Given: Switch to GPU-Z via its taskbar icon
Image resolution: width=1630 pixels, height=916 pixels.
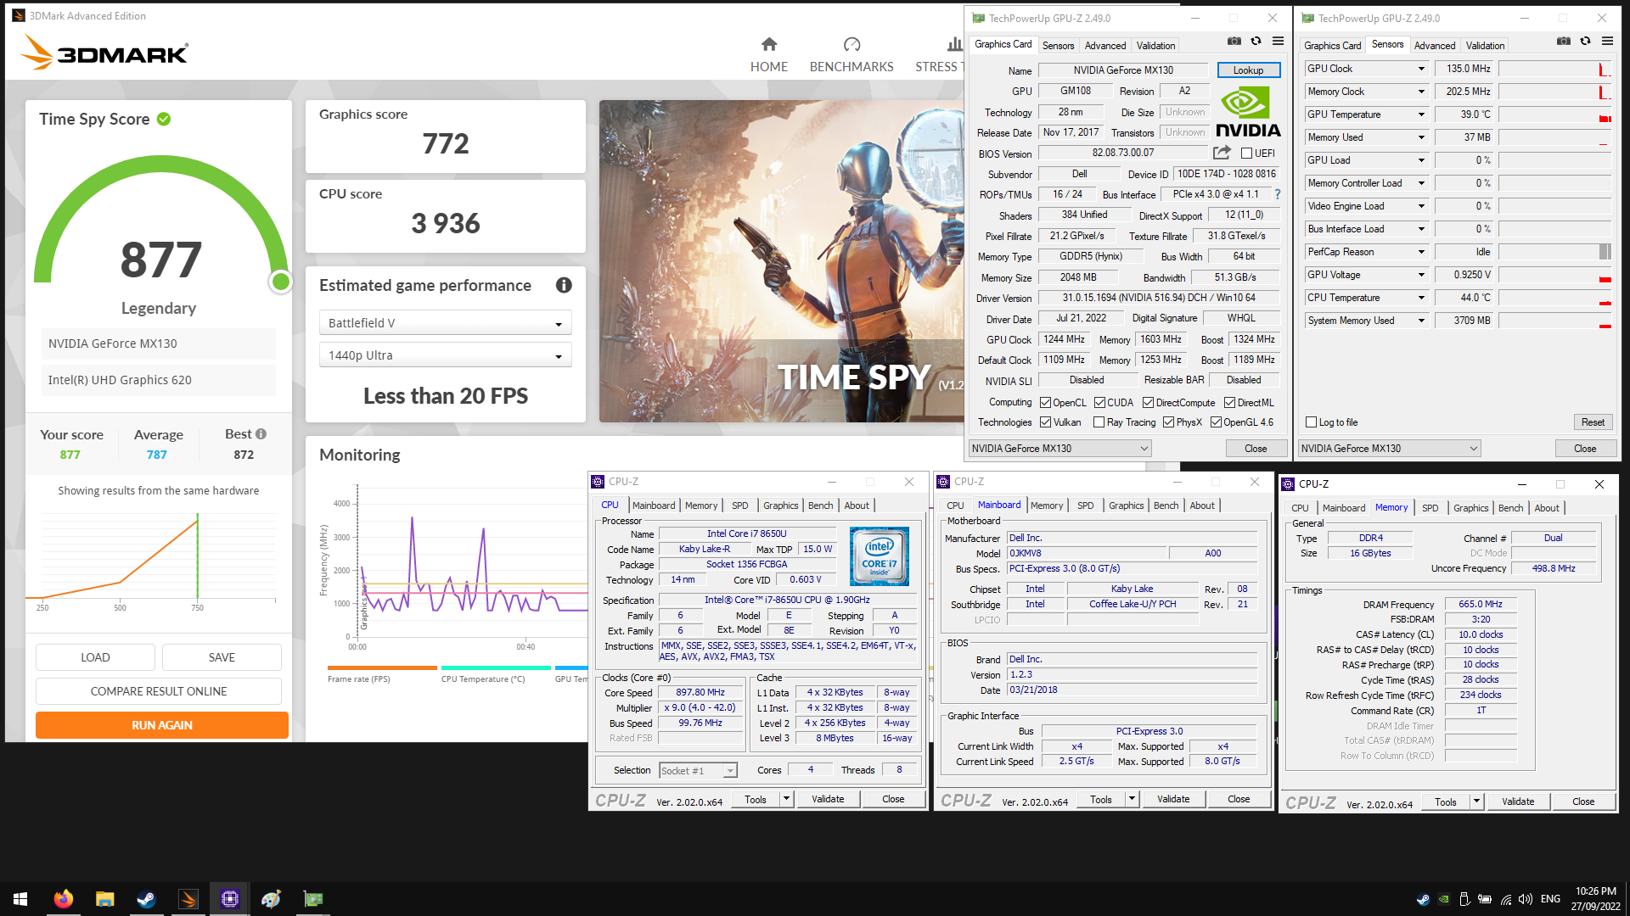Looking at the screenshot, I should pyautogui.click(x=313, y=899).
